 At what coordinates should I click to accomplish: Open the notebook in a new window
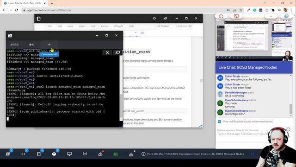click(x=166, y=19)
